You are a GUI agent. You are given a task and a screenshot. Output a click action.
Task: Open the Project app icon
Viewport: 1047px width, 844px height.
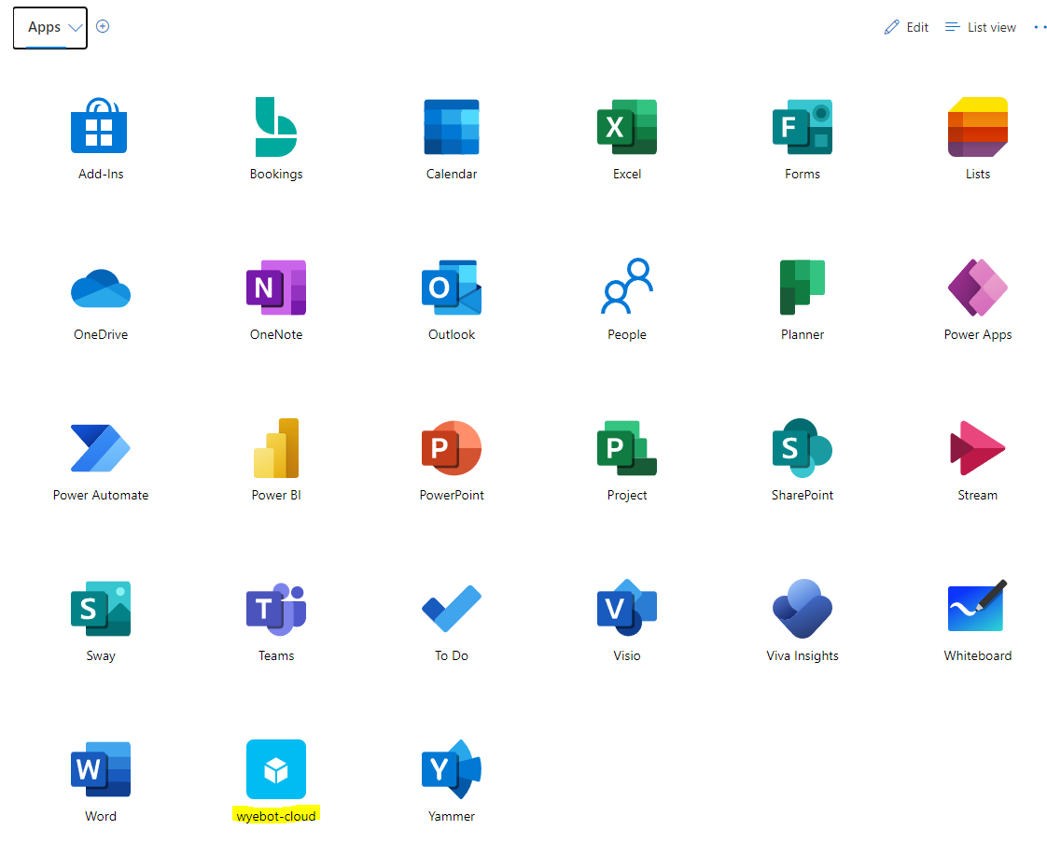coord(627,448)
